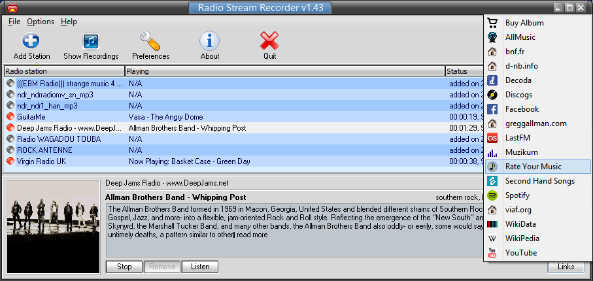The width and height of the screenshot is (593, 281).
Task: Open the Preferences wrench icon
Action: 150,42
